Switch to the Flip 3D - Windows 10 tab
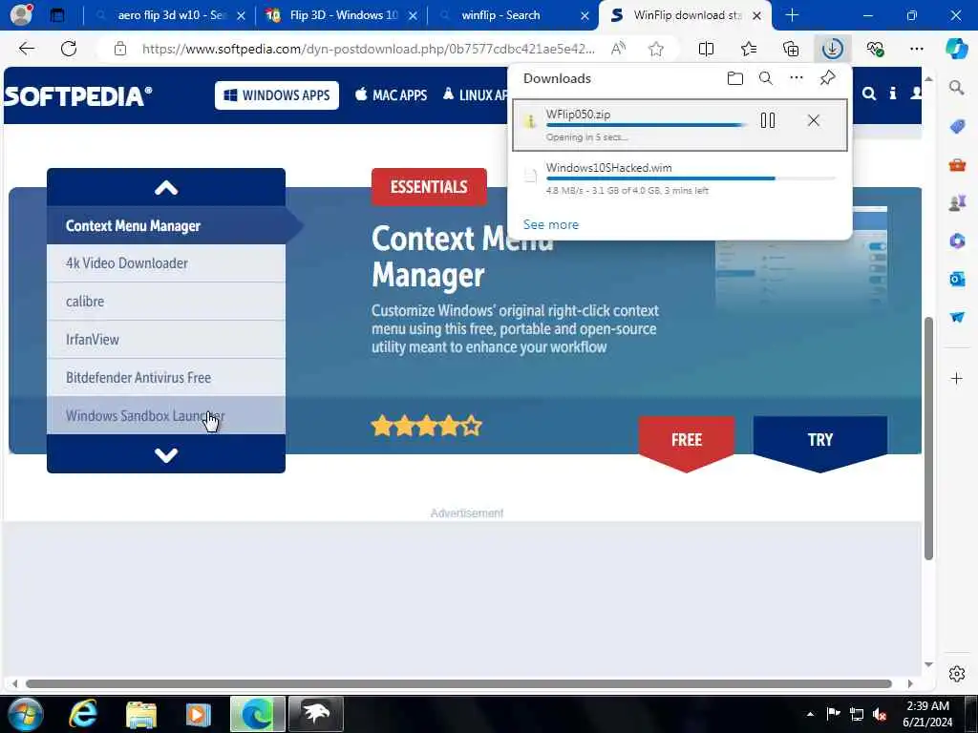The height and width of the screenshot is (733, 978). coord(344,15)
